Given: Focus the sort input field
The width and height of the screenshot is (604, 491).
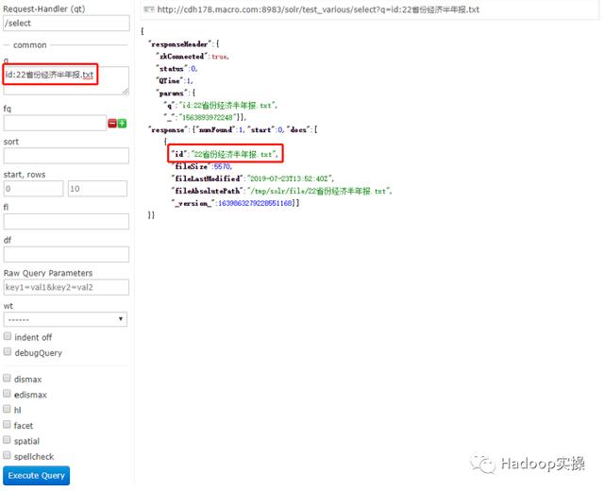Looking at the screenshot, I should (66, 156).
